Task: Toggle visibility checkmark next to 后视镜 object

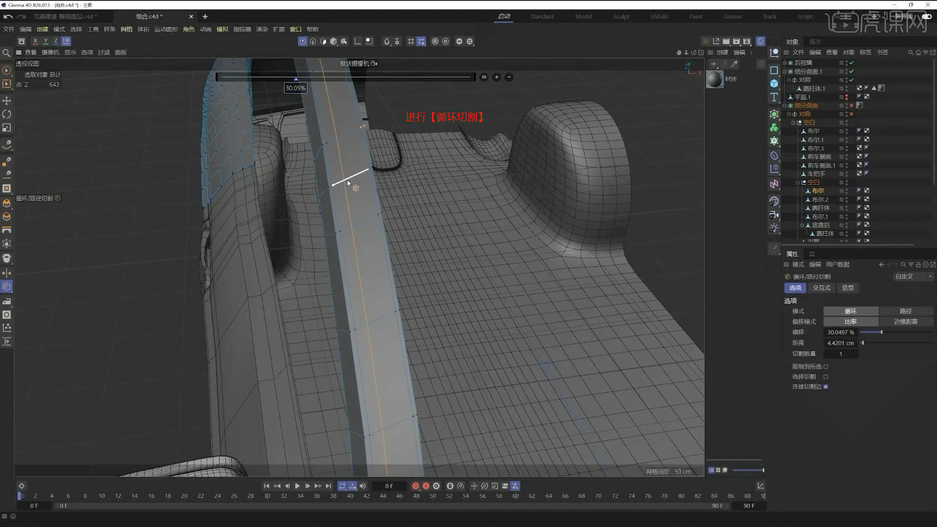Action: [852, 62]
